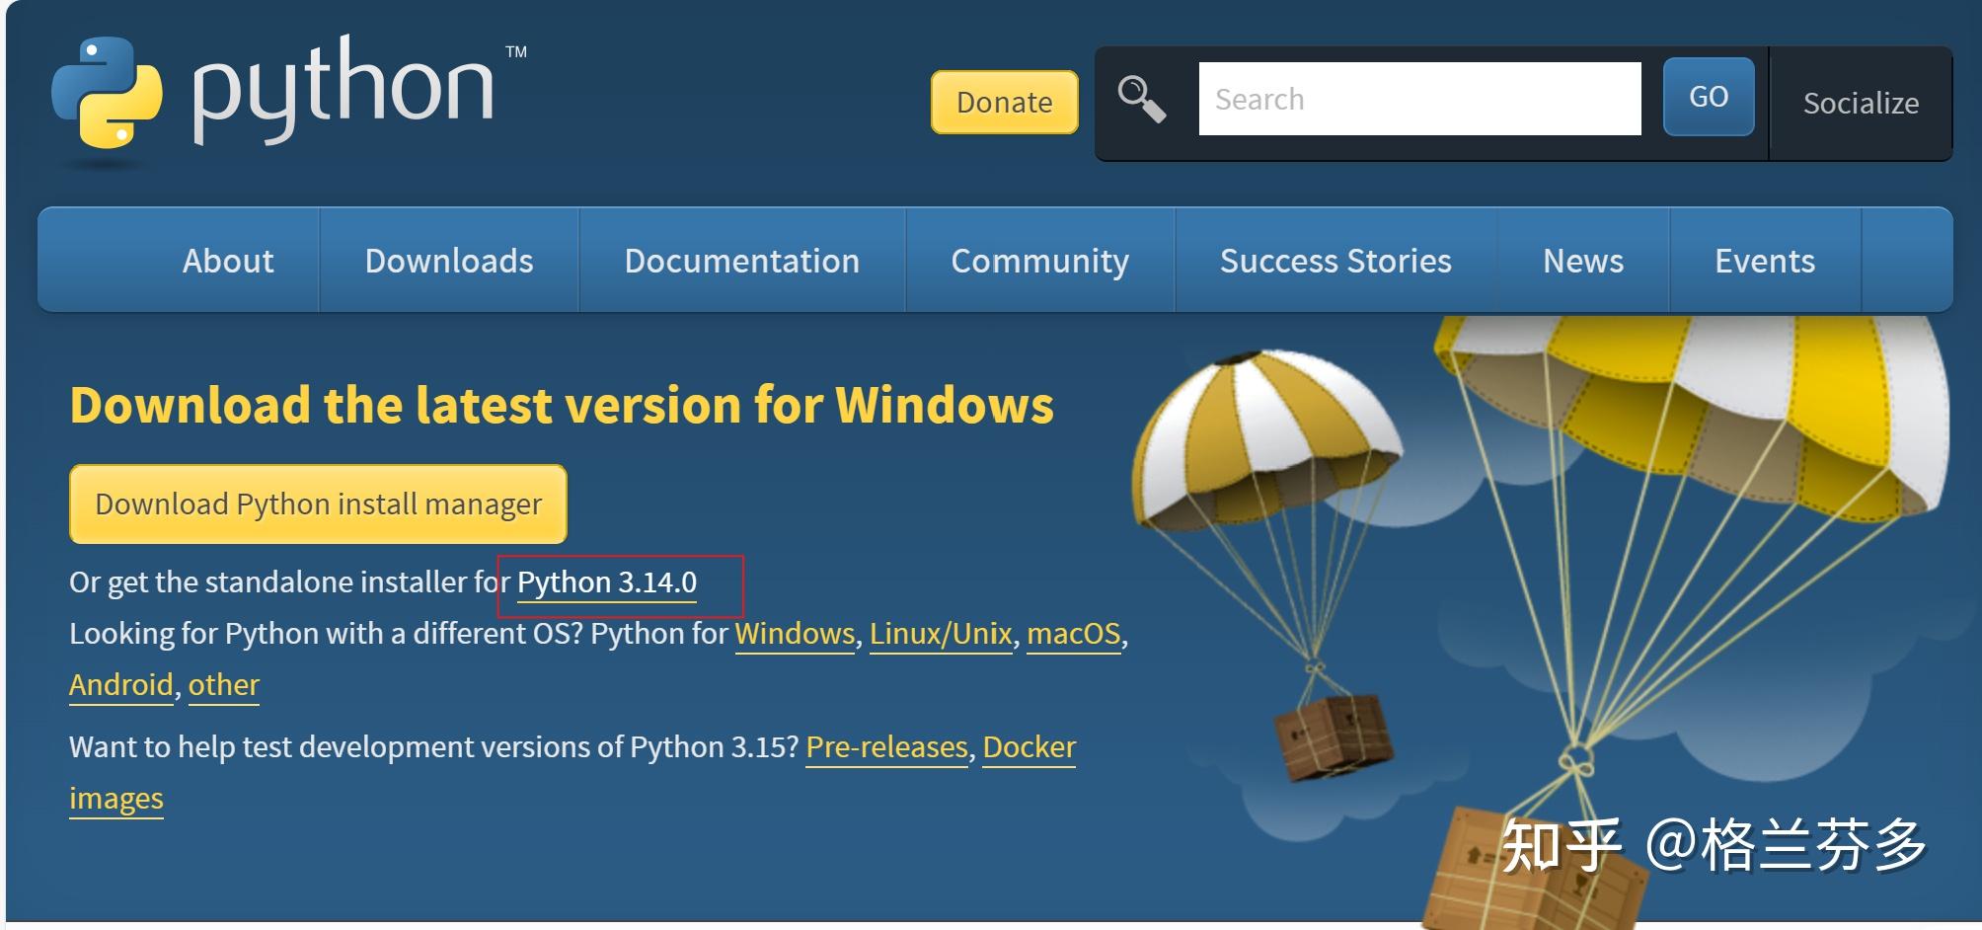Click the magnifying glass search icon
This screenshot has height=930, width=1982.
[x=1141, y=100]
